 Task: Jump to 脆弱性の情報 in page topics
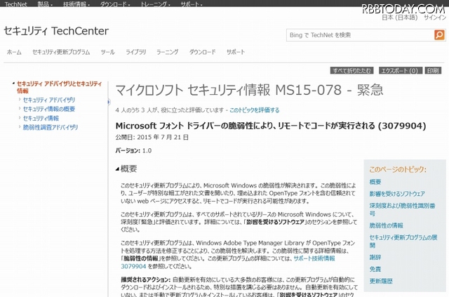point(387,225)
